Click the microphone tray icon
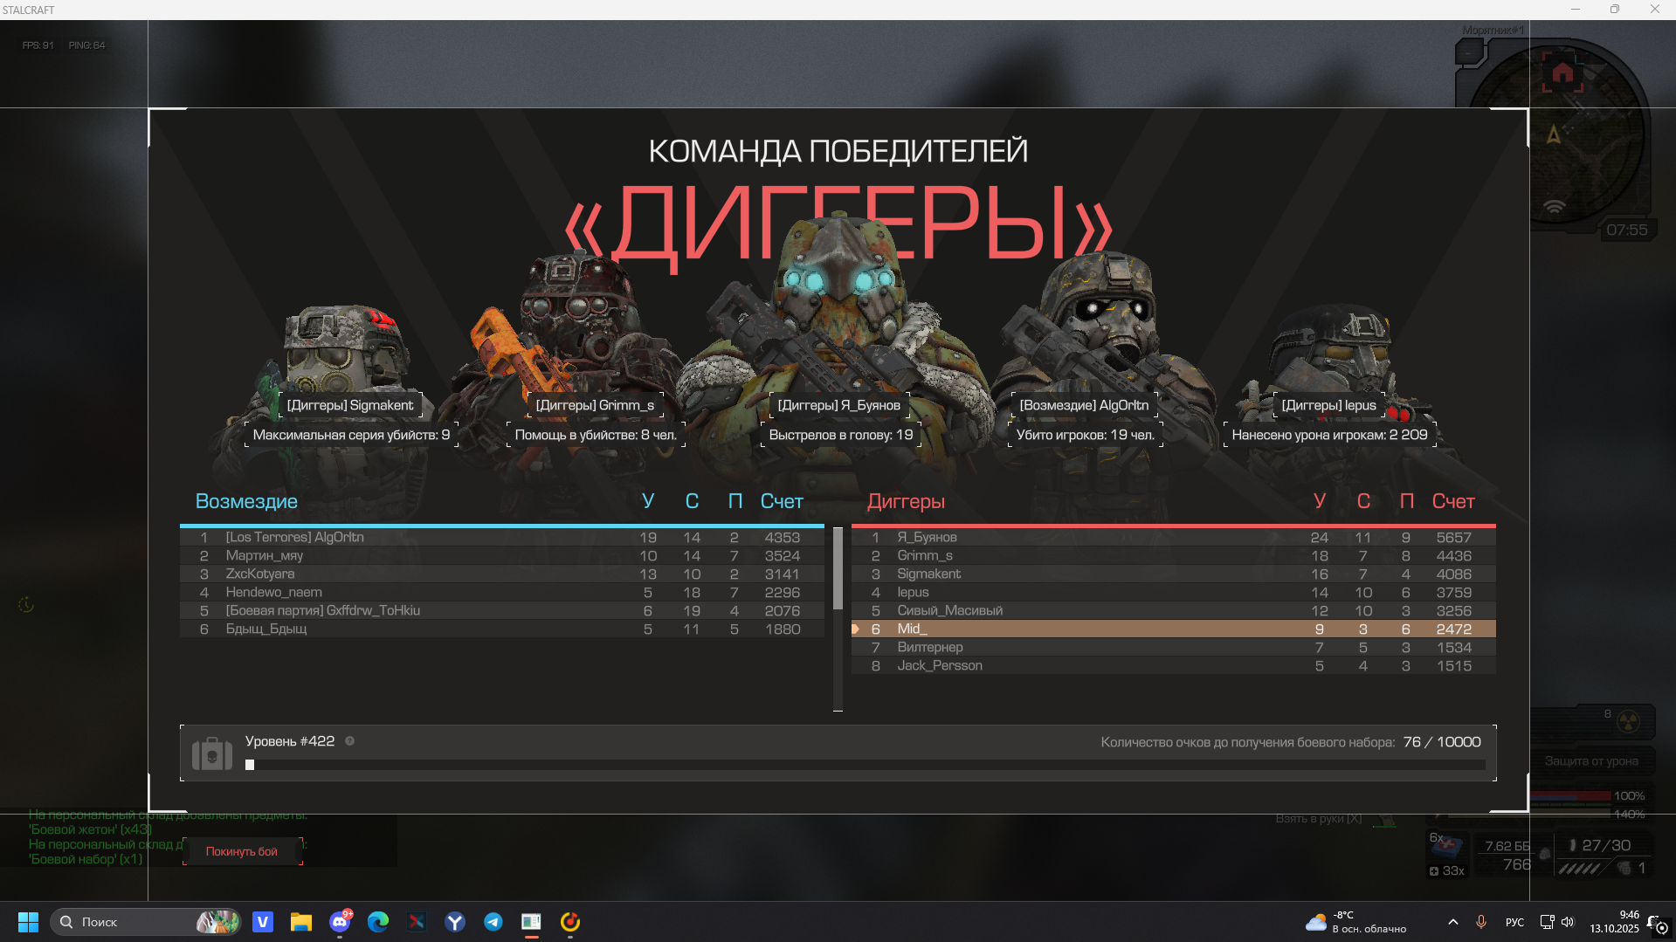Screen dimensions: 1676x942 (1481, 922)
